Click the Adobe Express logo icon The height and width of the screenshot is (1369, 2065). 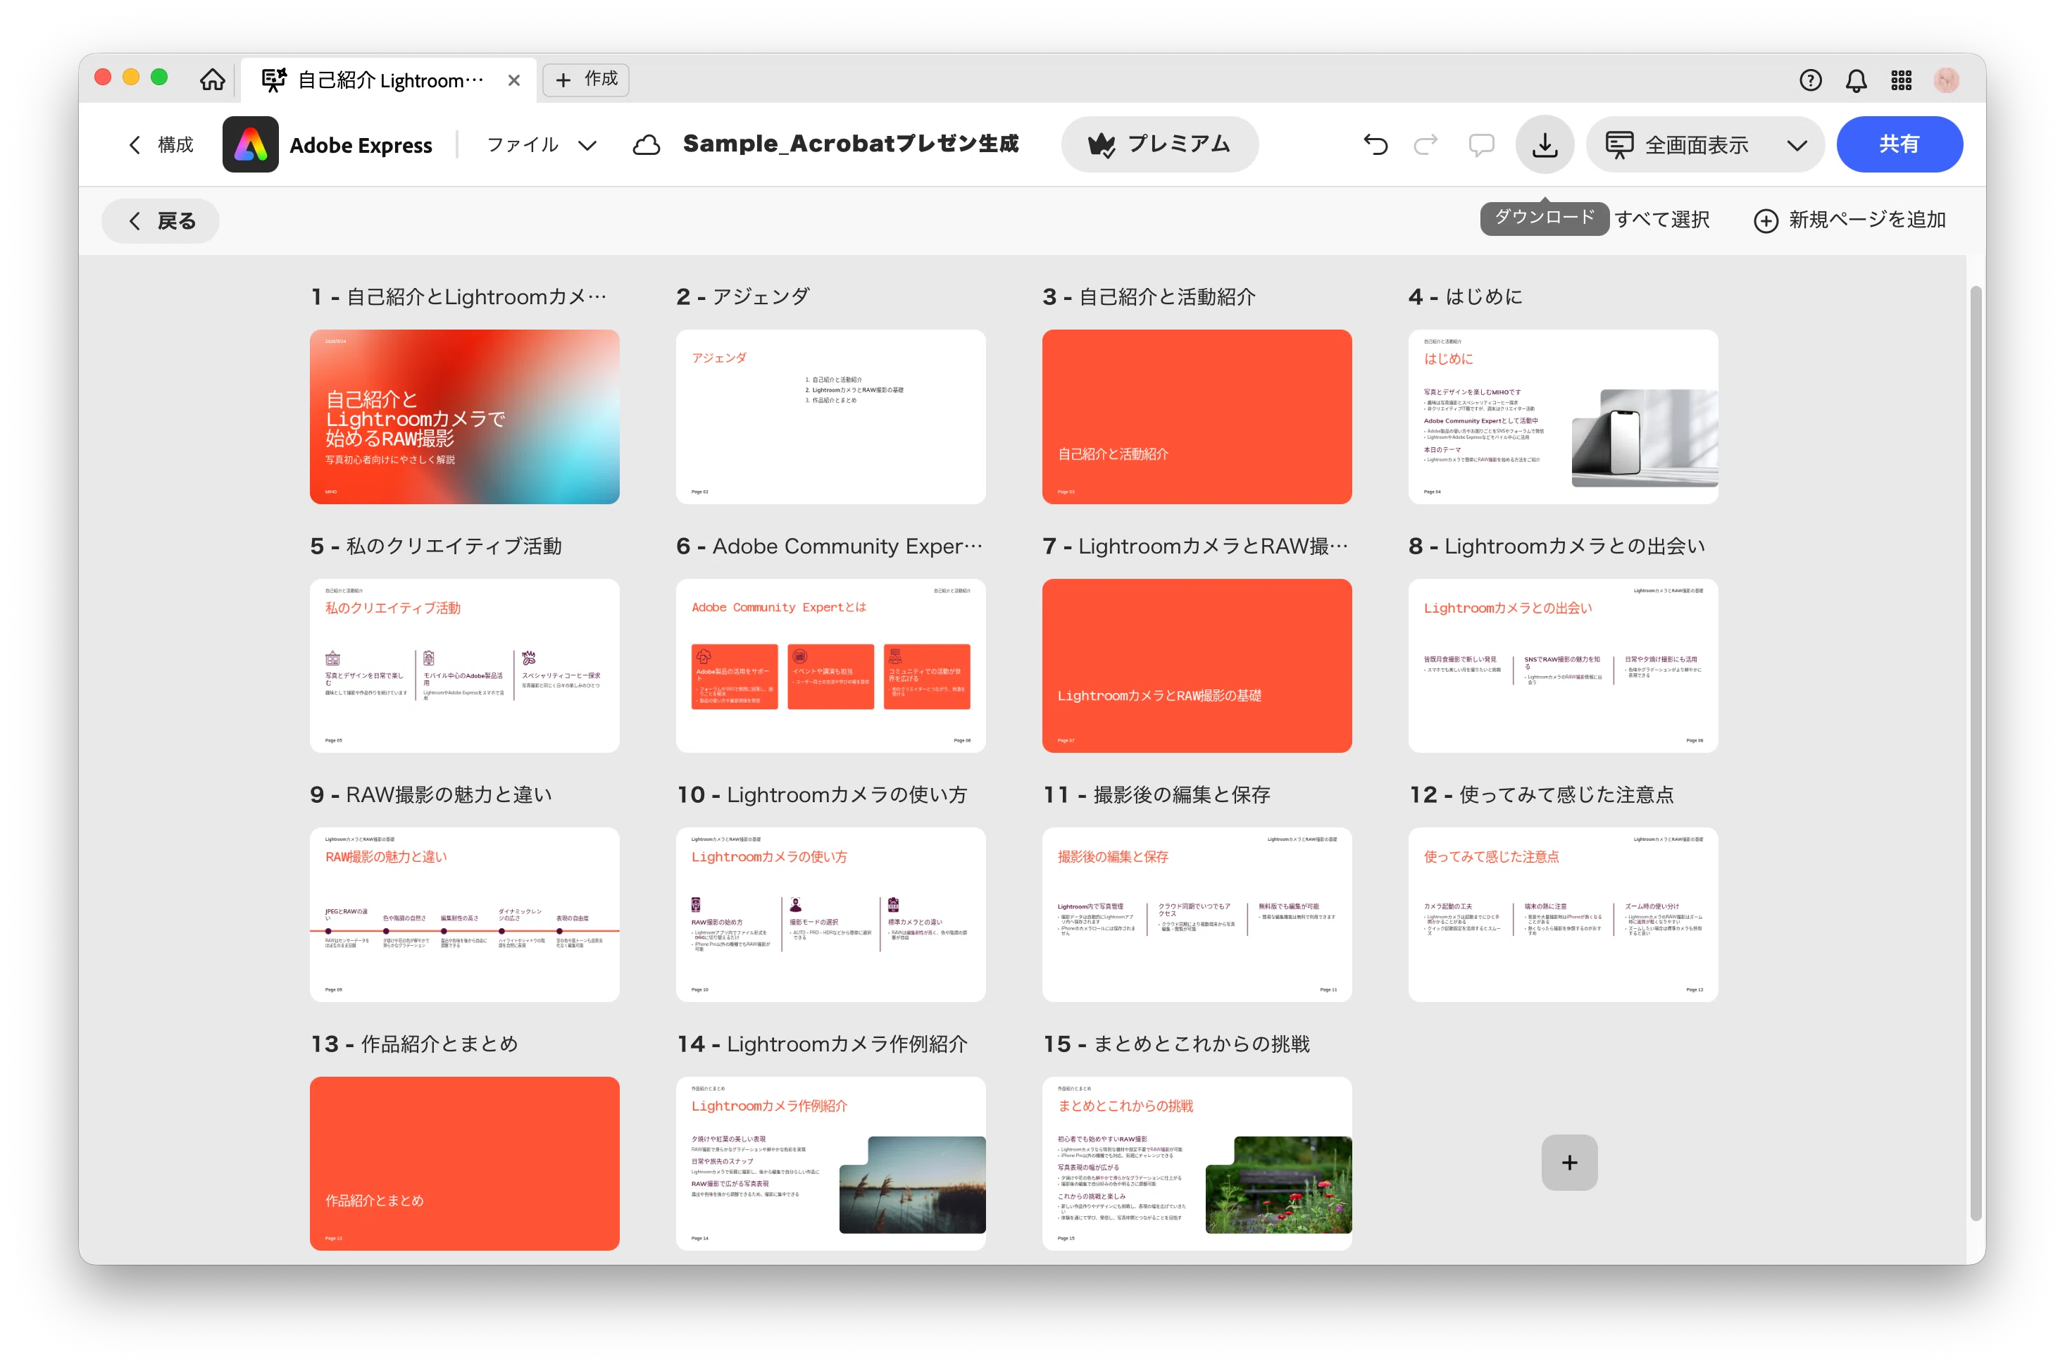pyautogui.click(x=250, y=144)
